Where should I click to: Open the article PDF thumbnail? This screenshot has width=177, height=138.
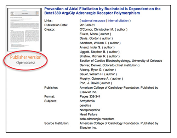point(24,30)
